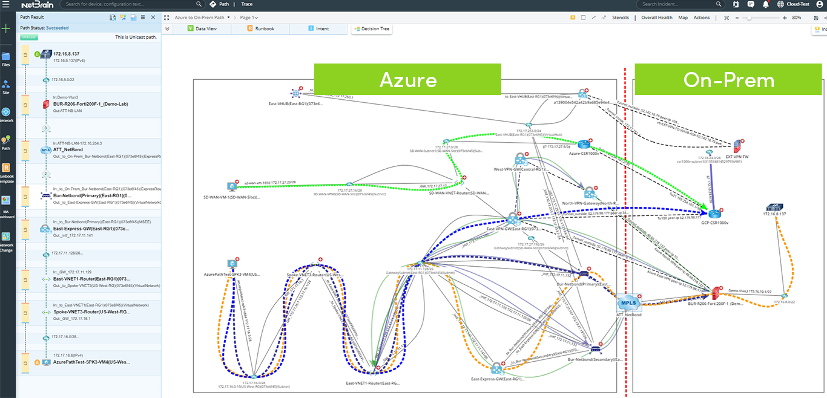Open the Decision Tree tab
The width and height of the screenshot is (827, 398).
pyautogui.click(x=372, y=28)
